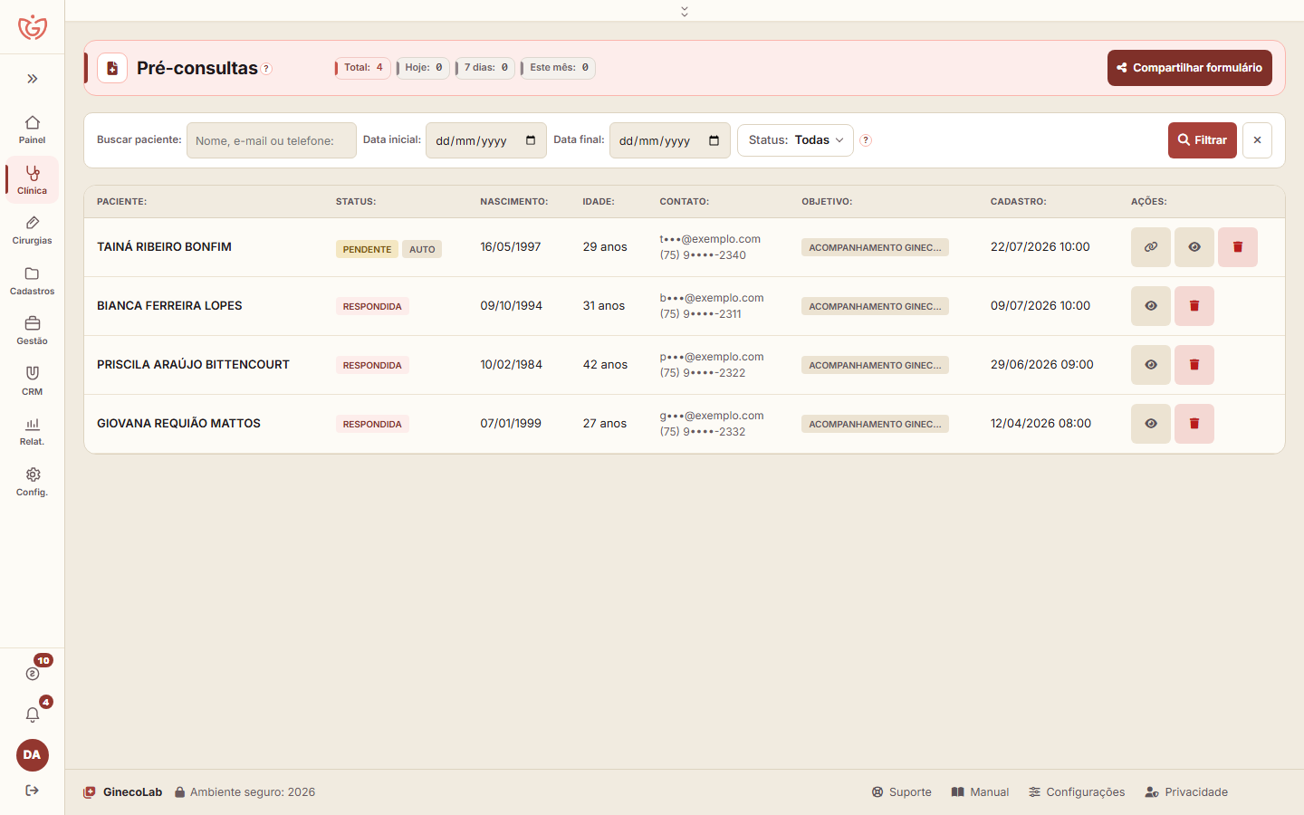Click the Suporte footer link
The height and width of the screenshot is (815, 1304).
click(x=902, y=792)
